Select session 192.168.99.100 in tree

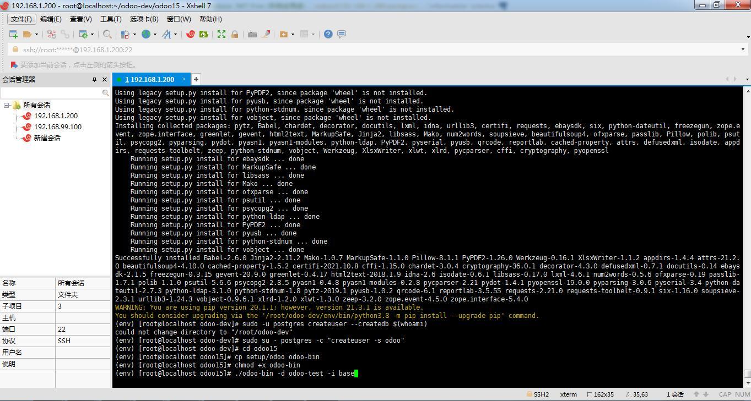(57, 127)
